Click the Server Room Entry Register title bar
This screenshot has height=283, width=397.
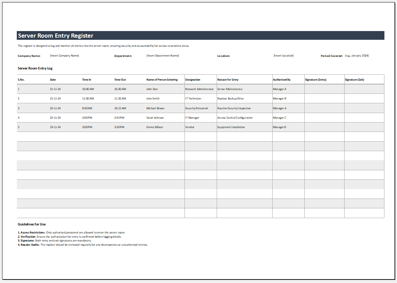click(56, 35)
